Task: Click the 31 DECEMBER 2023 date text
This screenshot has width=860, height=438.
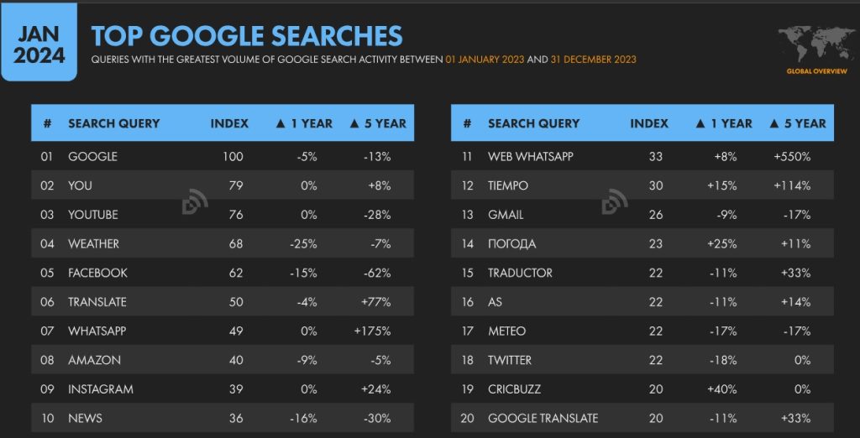Action: pos(594,60)
